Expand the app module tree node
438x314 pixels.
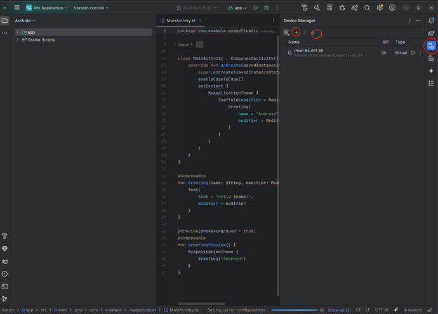pyautogui.click(x=17, y=32)
